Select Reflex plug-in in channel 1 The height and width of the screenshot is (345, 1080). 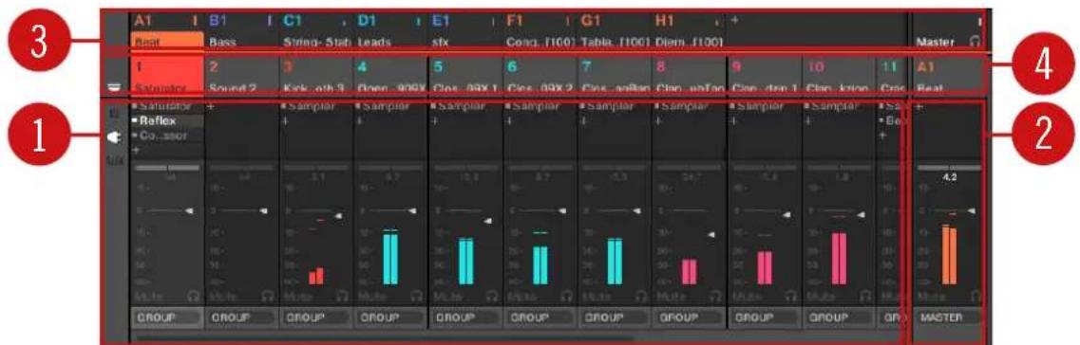(x=166, y=121)
